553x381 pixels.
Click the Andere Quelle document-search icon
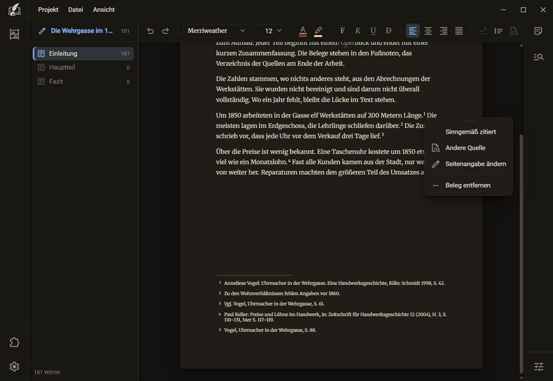coord(436,148)
